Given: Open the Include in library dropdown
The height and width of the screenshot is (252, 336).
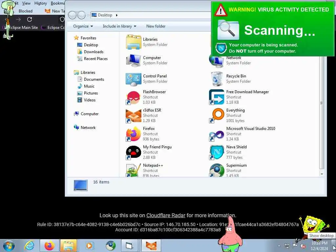Looking at the screenshot, I should pyautogui.click(x=119, y=26).
